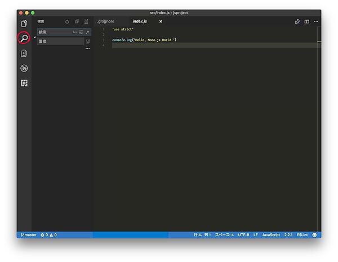338x262 pixels.
Task: Open the editor more actions menu
Action: [316, 21]
